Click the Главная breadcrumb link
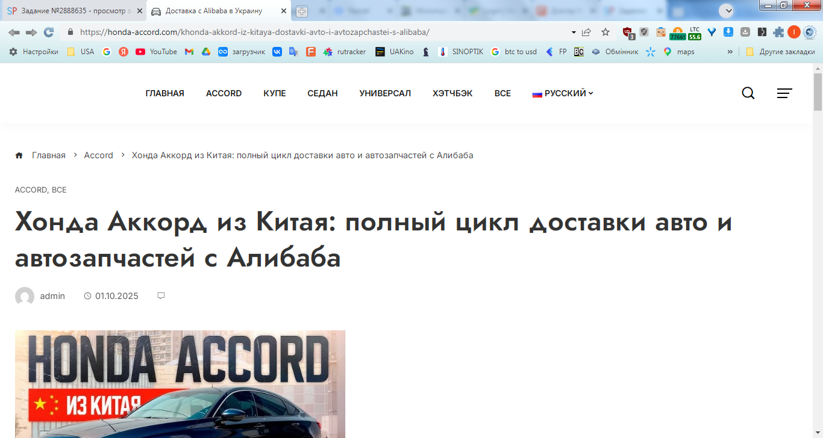The height and width of the screenshot is (438, 823). coord(49,155)
